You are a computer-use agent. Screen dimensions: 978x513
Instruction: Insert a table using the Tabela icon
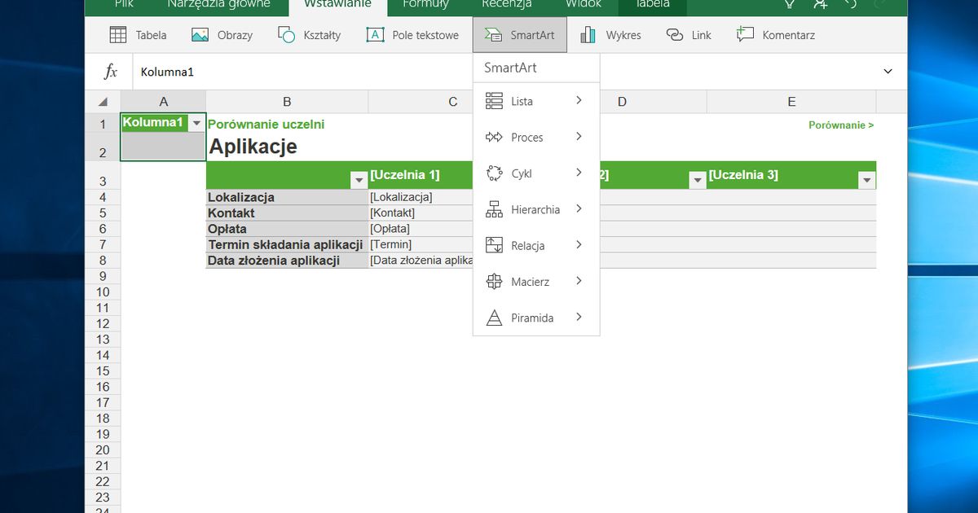[136, 34]
